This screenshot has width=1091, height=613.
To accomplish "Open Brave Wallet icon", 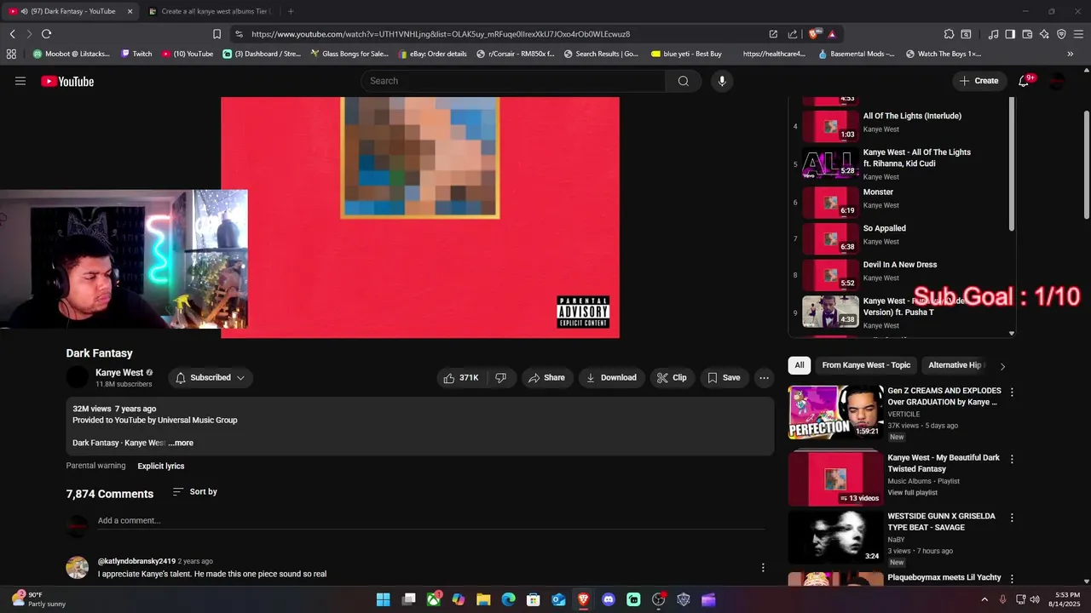I will [x=1027, y=34].
